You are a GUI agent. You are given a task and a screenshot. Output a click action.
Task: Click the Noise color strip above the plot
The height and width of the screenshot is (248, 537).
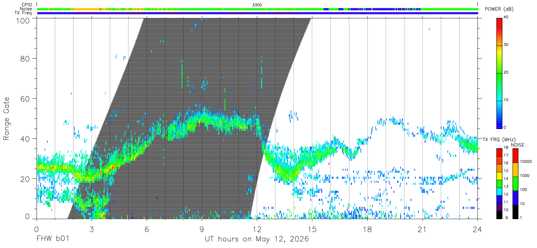pyautogui.click(x=257, y=9)
